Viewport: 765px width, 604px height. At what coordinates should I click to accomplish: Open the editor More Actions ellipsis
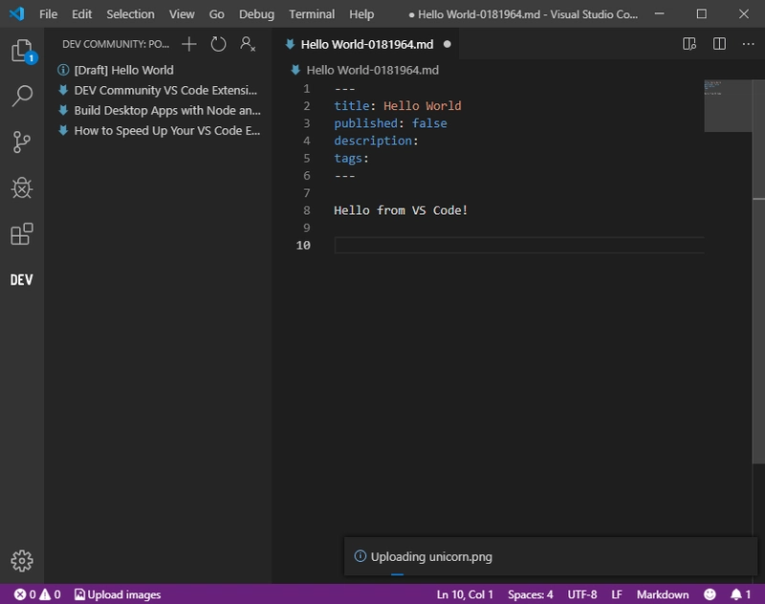pos(748,44)
